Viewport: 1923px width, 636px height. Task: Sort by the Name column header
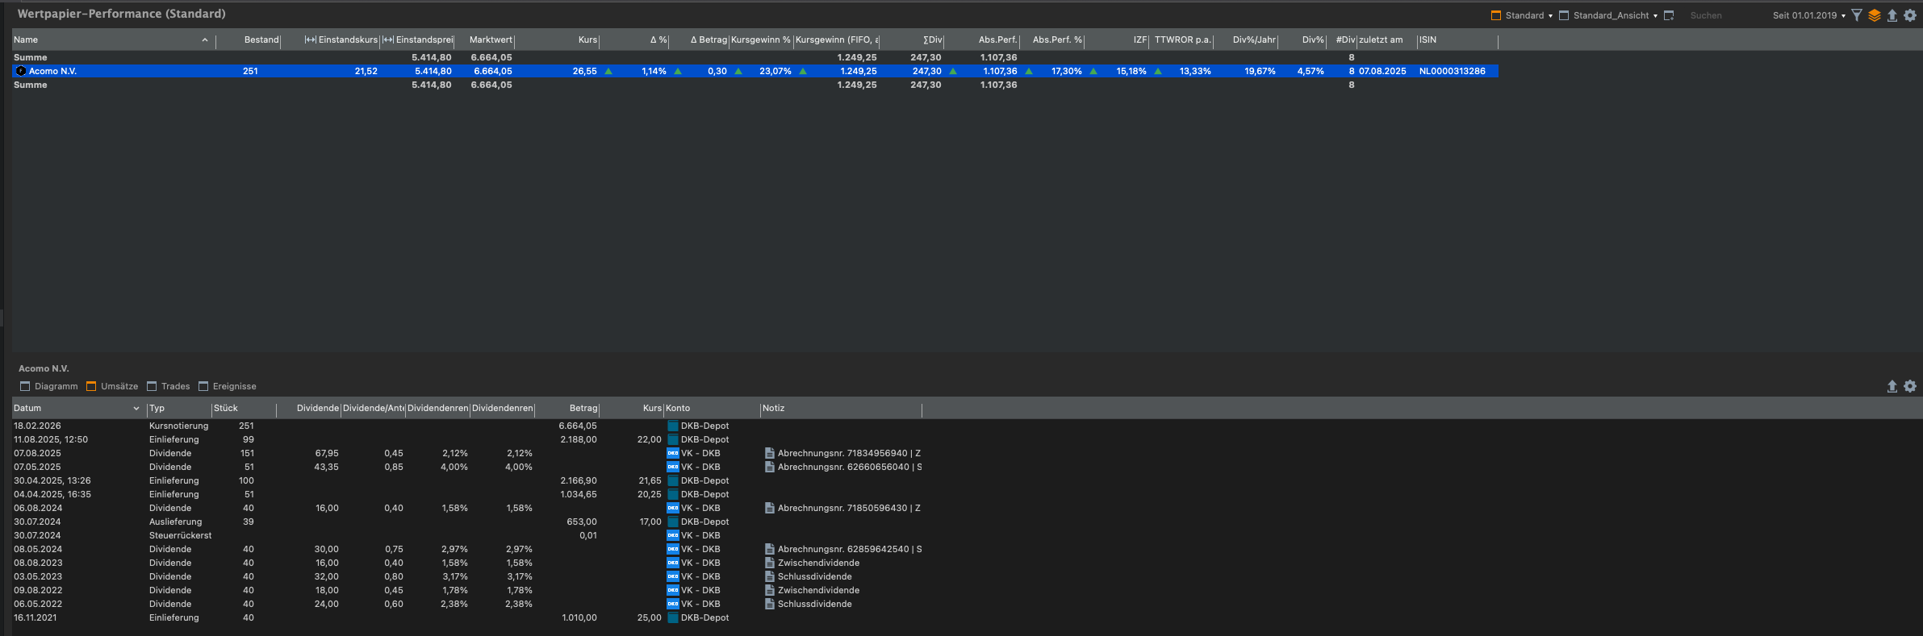[x=26, y=39]
